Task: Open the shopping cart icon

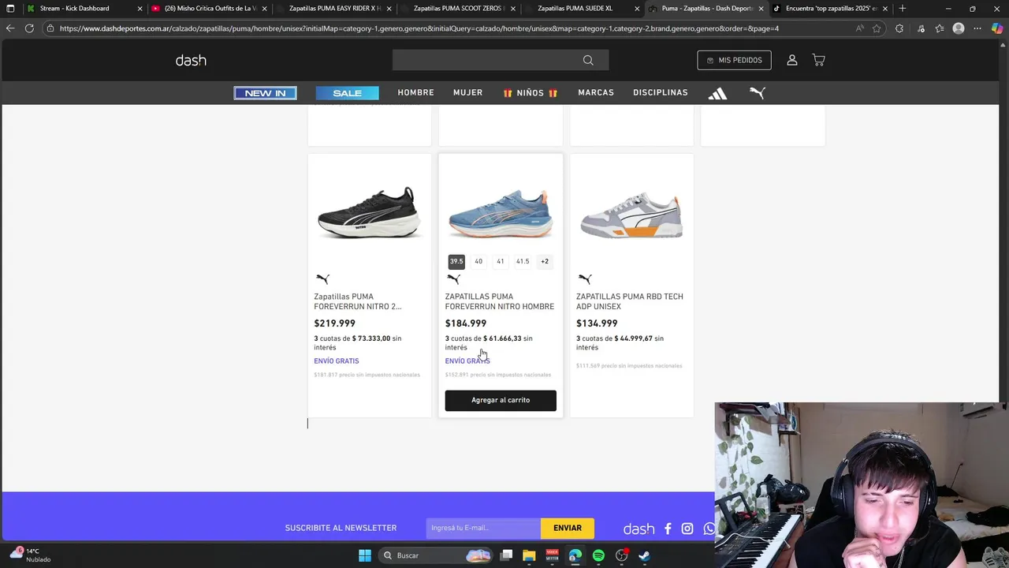Action: point(818,60)
